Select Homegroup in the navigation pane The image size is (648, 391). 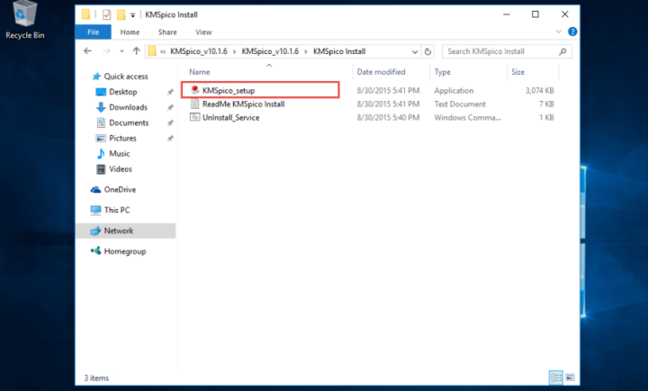click(x=124, y=251)
